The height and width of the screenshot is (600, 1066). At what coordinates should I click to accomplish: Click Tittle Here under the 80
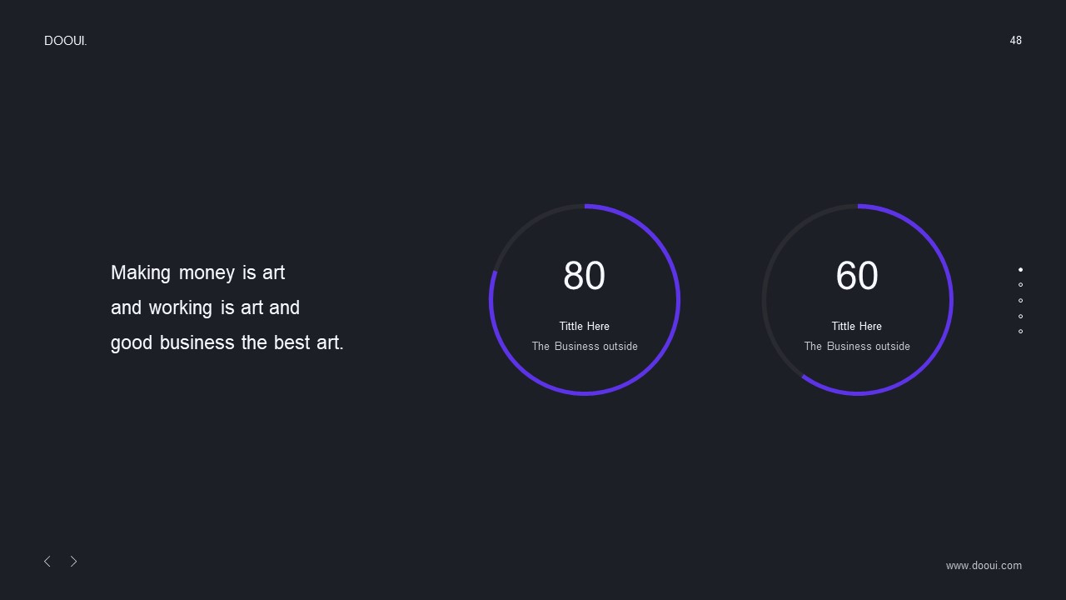(x=585, y=327)
